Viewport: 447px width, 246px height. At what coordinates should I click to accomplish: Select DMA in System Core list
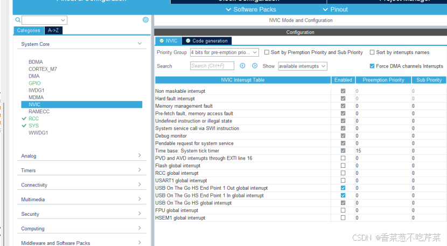tap(34, 76)
